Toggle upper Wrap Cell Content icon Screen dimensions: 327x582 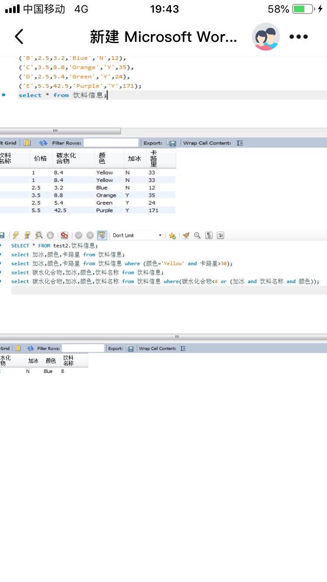tap(240, 143)
